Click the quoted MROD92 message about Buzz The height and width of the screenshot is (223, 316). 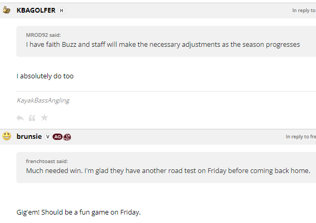coord(163,45)
